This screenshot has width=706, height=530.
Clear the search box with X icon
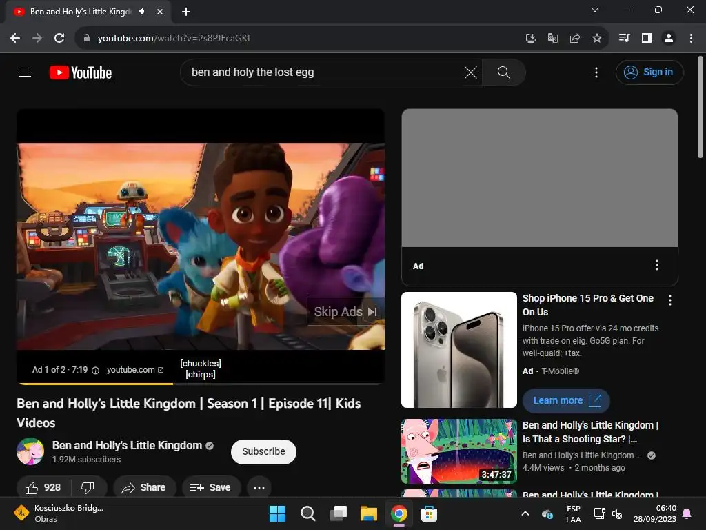[x=470, y=72]
